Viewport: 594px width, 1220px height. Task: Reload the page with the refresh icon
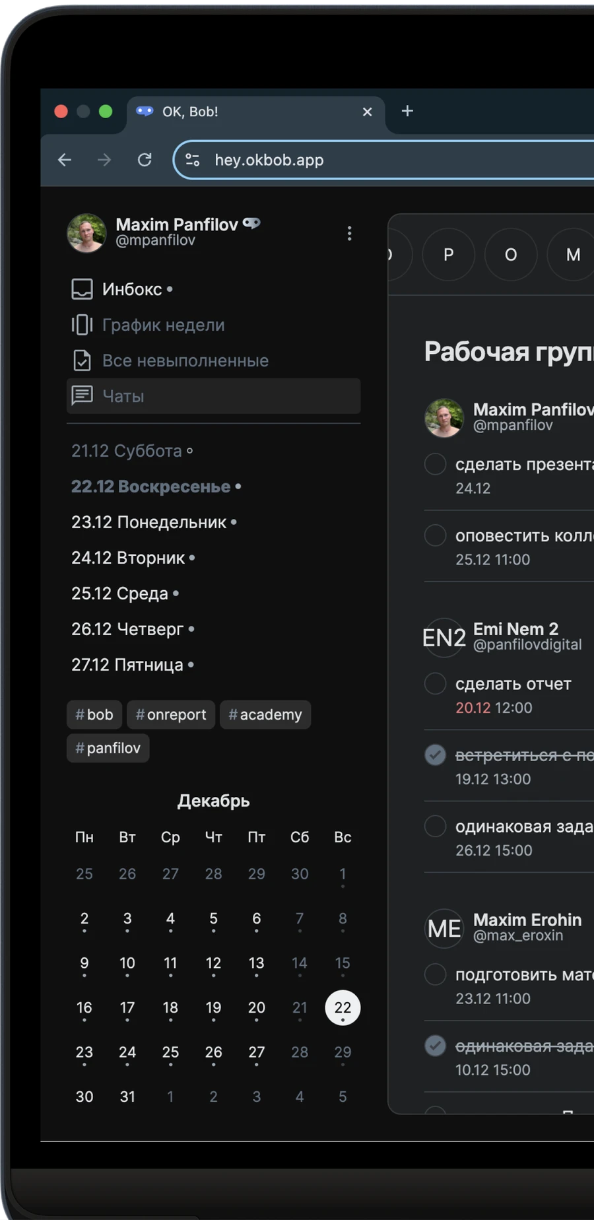click(x=145, y=160)
